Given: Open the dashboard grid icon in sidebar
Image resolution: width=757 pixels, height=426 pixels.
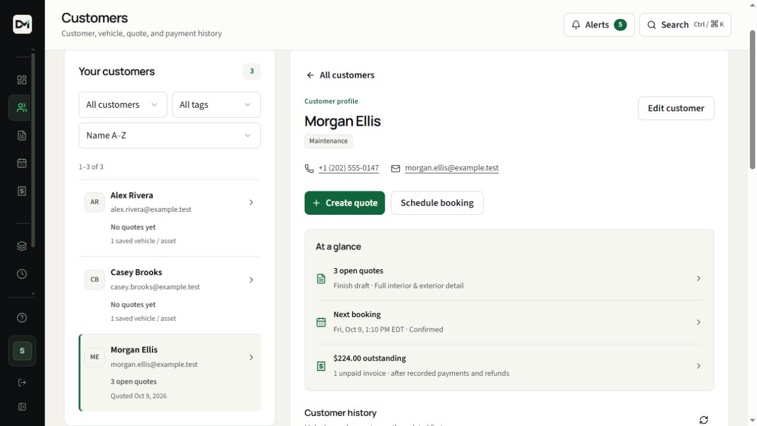Looking at the screenshot, I should pos(22,80).
